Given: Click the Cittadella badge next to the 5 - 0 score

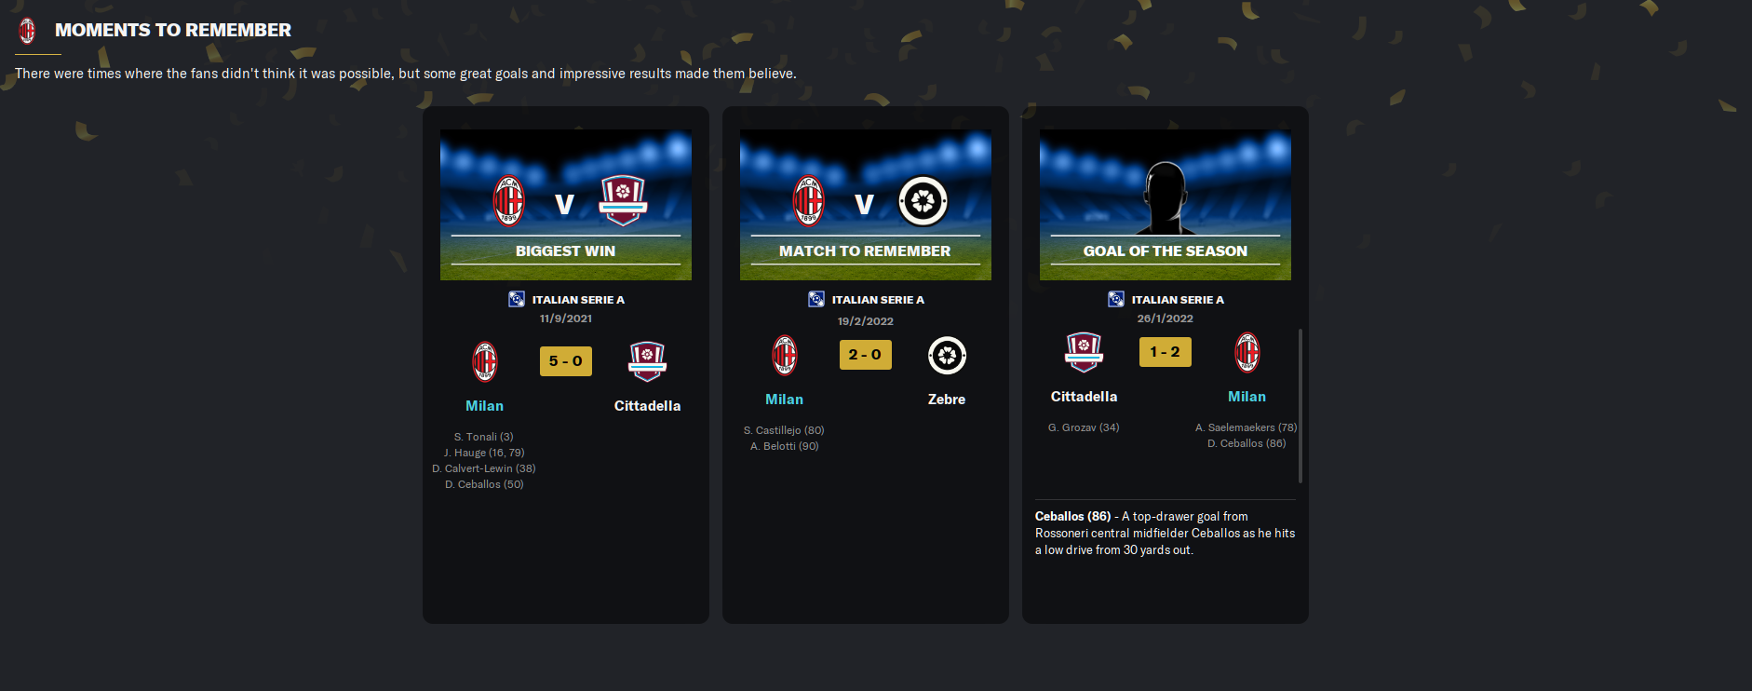Looking at the screenshot, I should coord(647,361).
